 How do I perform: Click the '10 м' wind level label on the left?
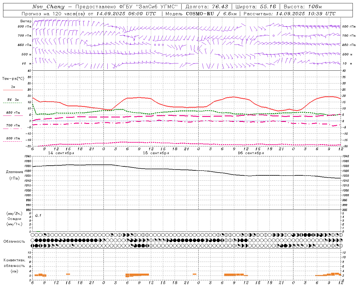(x=27, y=63)
